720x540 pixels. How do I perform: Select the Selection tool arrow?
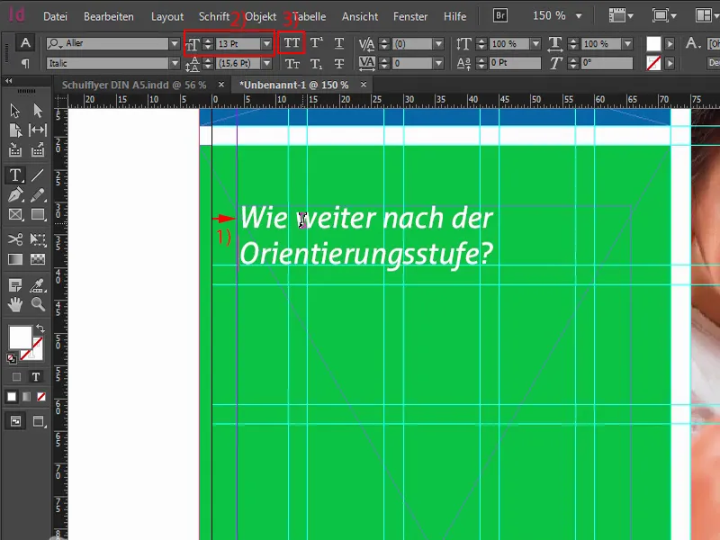pos(15,110)
